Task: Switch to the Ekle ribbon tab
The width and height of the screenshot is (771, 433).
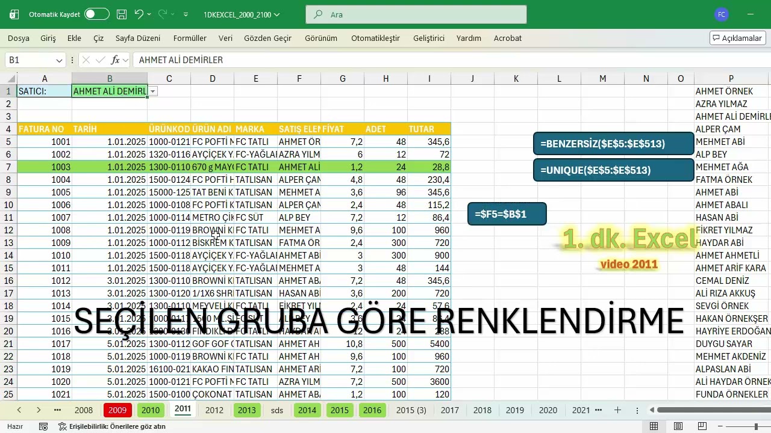Action: click(74, 38)
